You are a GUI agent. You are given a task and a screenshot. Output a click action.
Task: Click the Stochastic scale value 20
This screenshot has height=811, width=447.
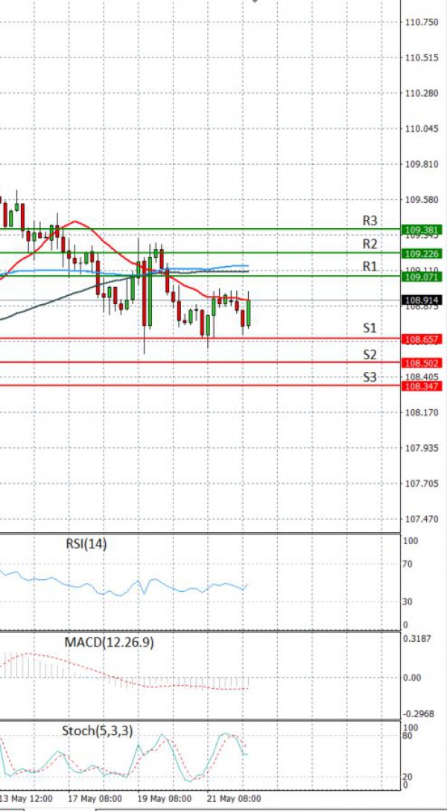tap(408, 777)
